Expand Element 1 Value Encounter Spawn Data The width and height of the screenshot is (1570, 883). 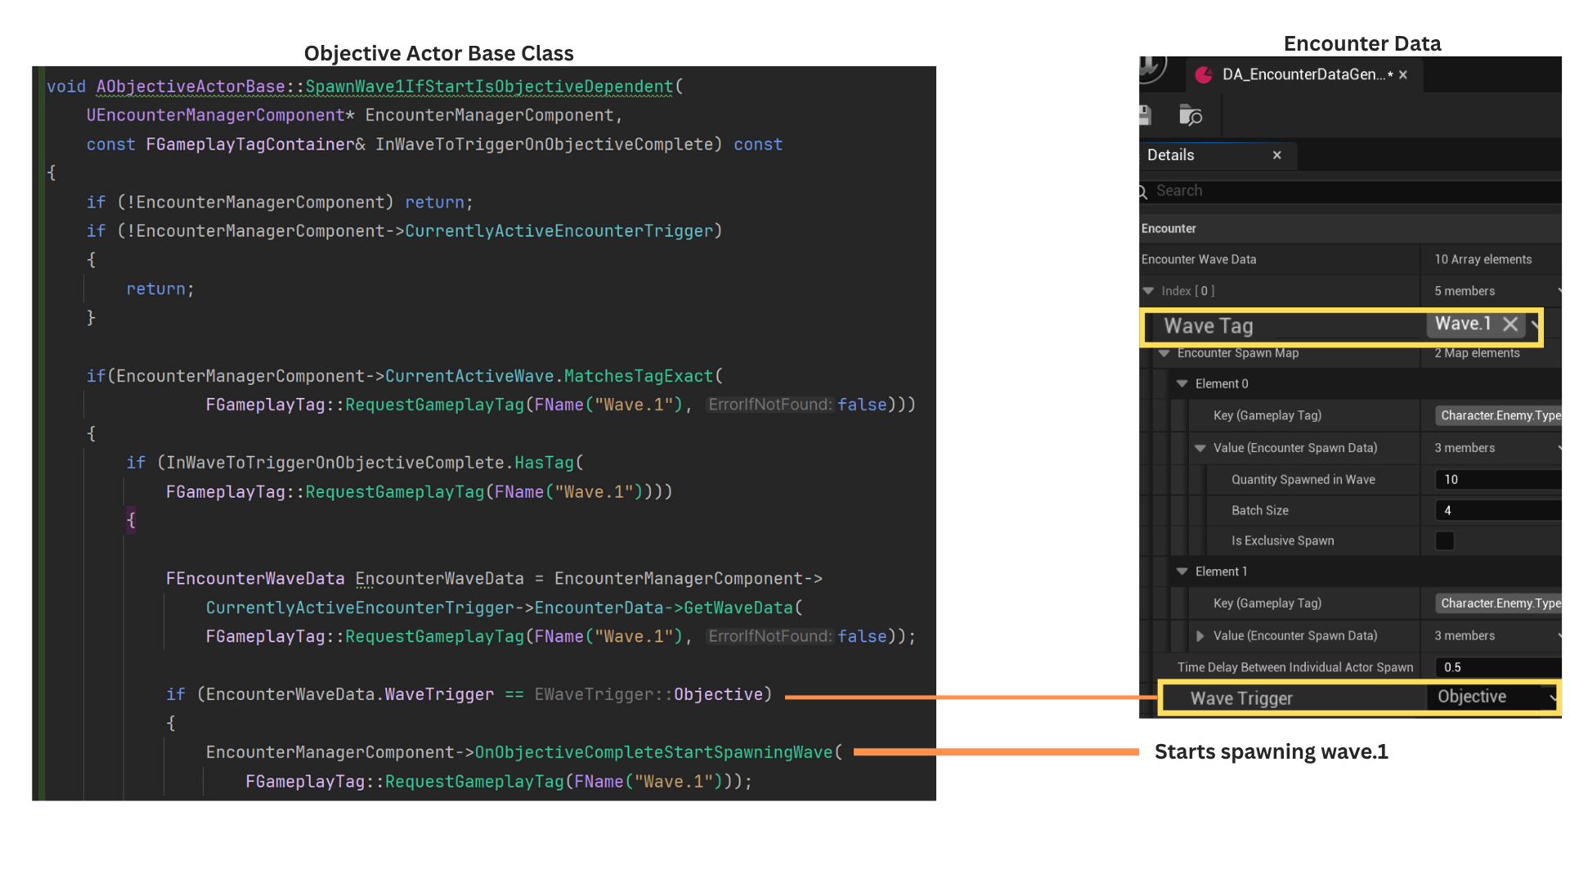click(x=1200, y=635)
